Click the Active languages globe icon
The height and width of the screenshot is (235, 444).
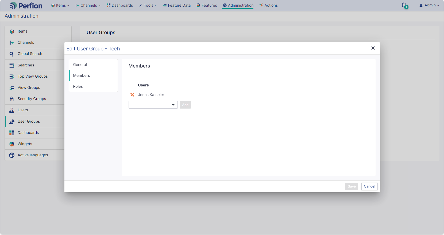point(12,155)
